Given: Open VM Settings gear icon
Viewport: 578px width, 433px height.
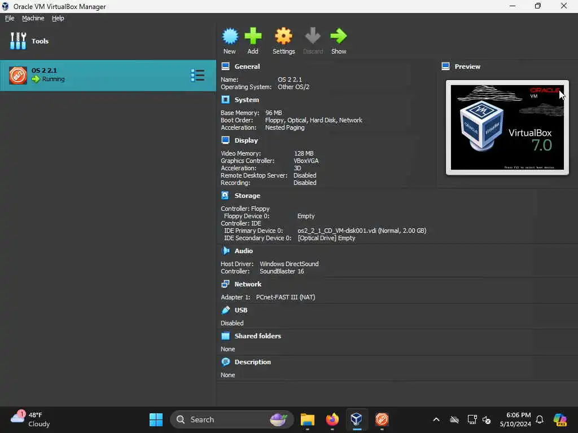Looking at the screenshot, I should click(283, 36).
